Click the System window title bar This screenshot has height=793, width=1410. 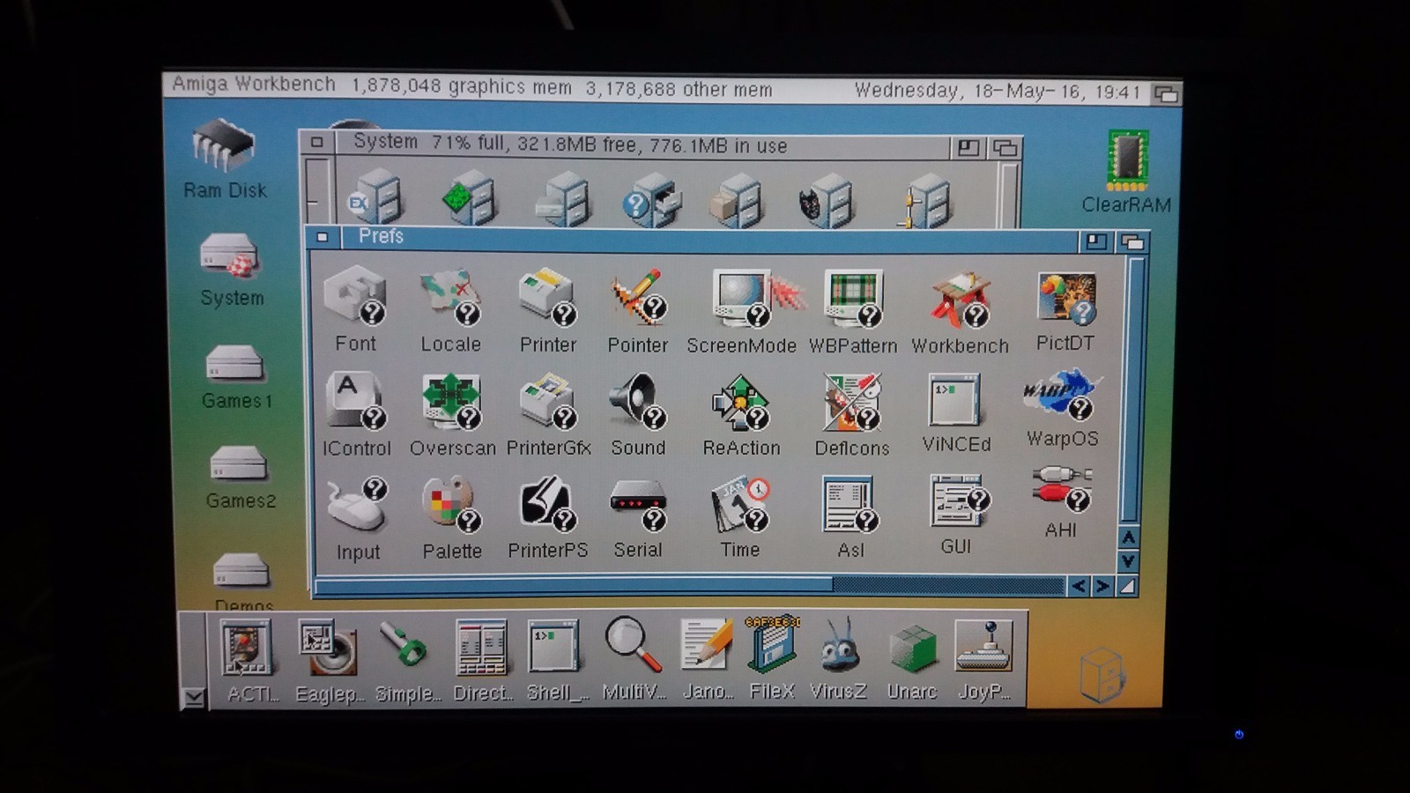pyautogui.click(x=642, y=145)
